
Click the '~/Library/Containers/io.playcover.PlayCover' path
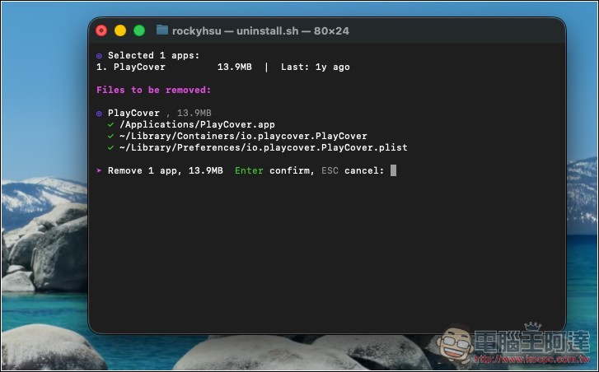pos(243,137)
